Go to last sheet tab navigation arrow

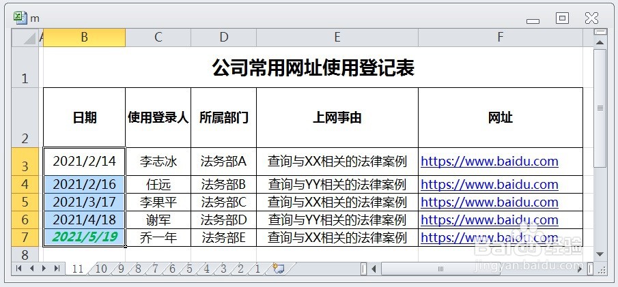pyautogui.click(x=57, y=269)
